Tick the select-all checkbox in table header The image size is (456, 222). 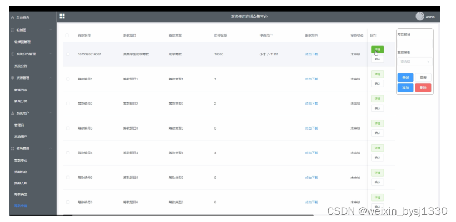[67, 35]
